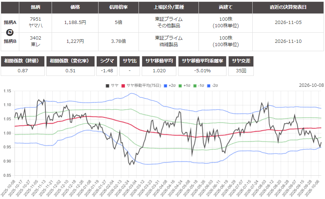Click the crossing count 35回
325x199 pixels.
pyautogui.click(x=241, y=71)
